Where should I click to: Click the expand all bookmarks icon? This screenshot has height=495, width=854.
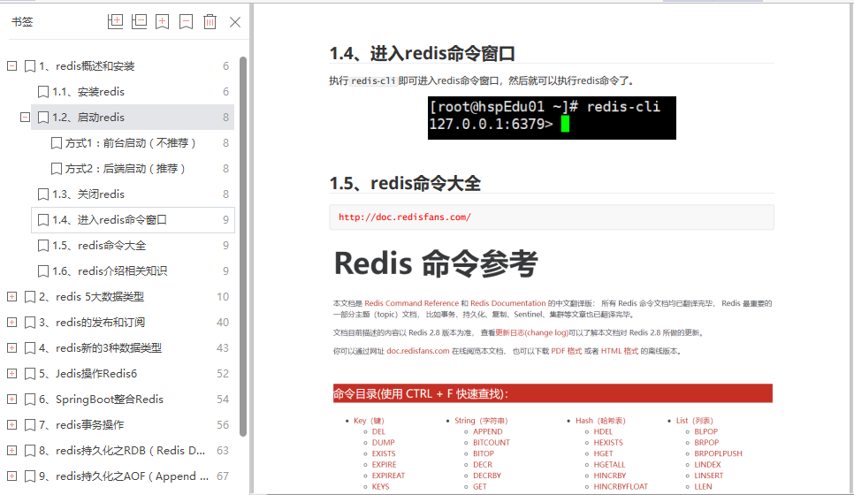click(x=116, y=22)
